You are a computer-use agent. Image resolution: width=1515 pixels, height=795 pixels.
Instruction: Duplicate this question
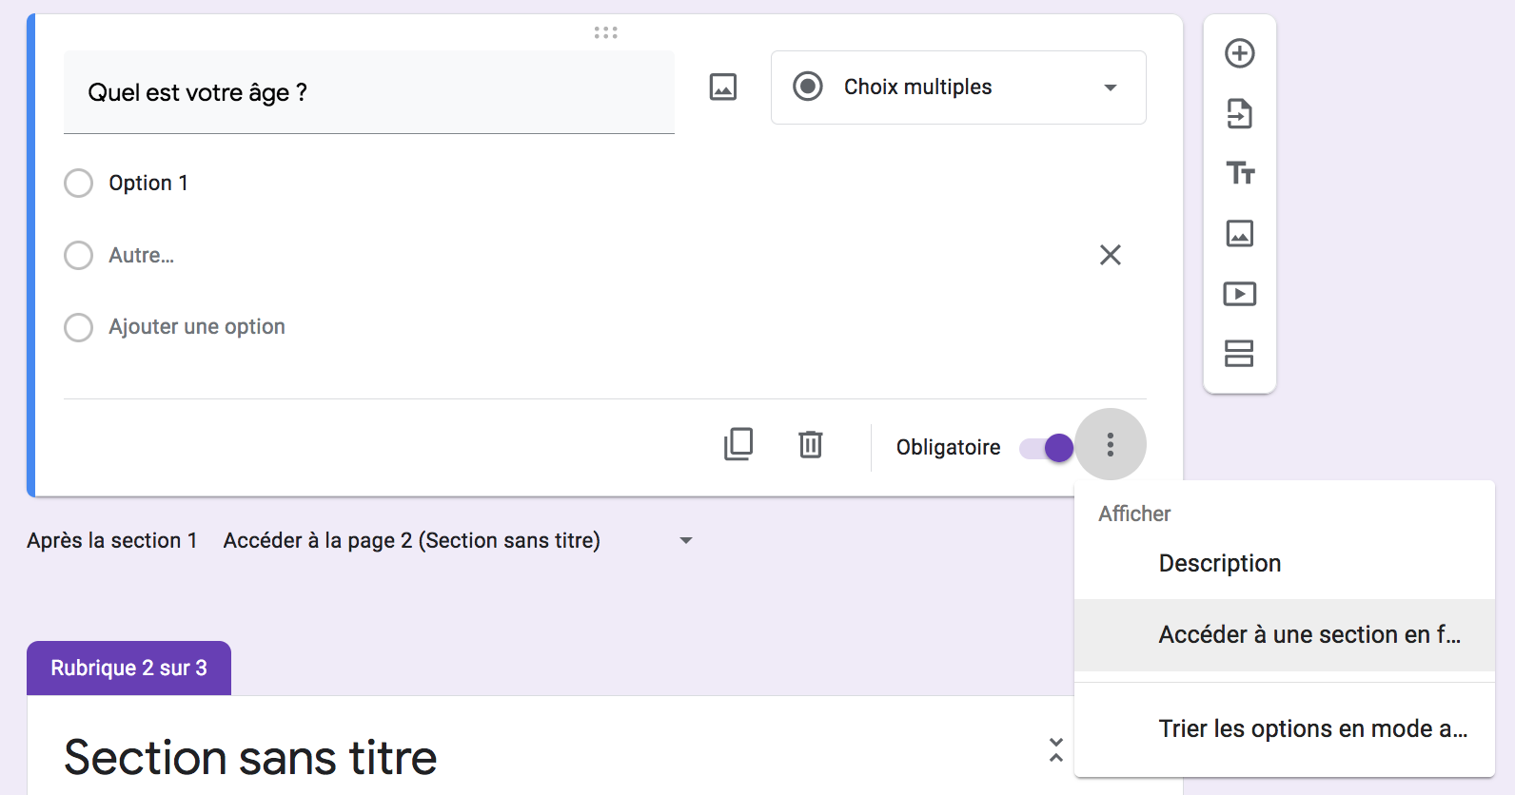738,444
